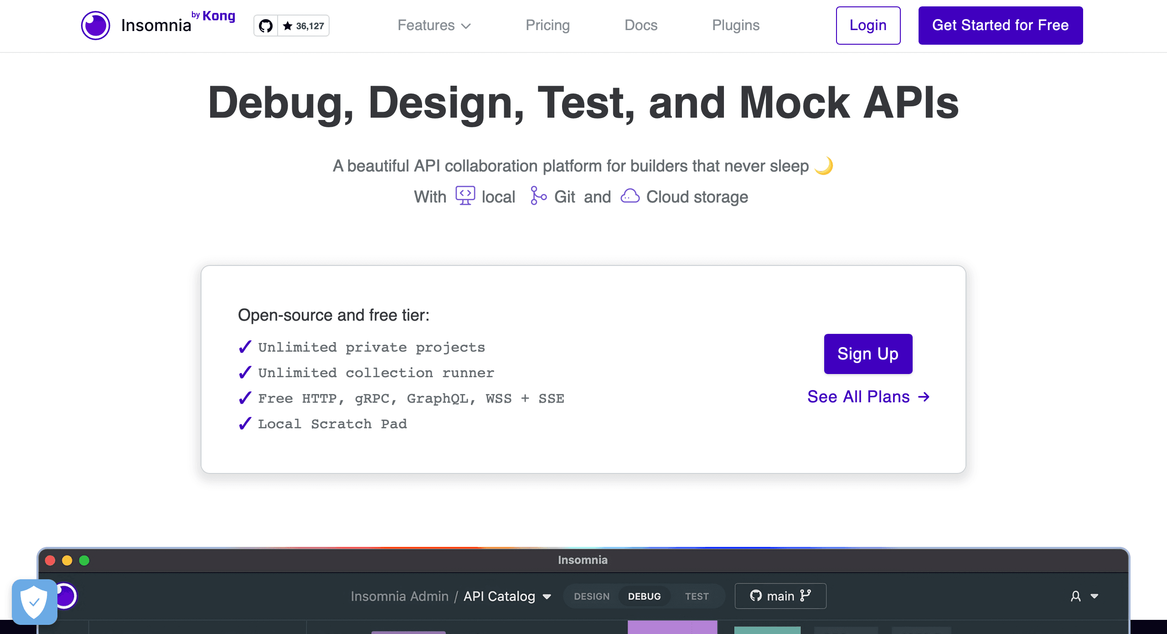This screenshot has height=634, width=1167.
Task: Click the API Catalog project name
Action: pos(499,596)
